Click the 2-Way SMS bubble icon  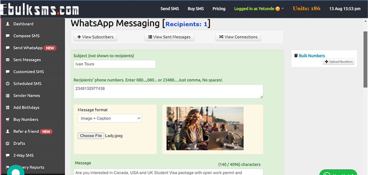click(x=8, y=155)
